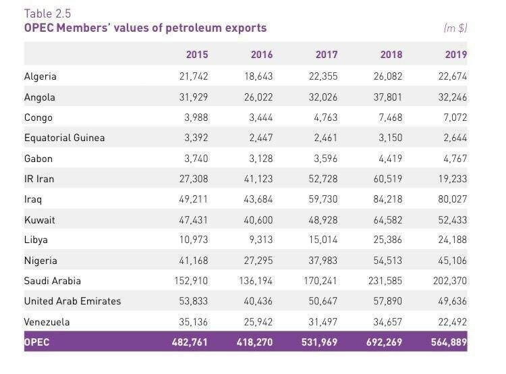Image resolution: width=506 pixels, height=374 pixels.
Task: Select Libya 2017 value 15,014
Action: pos(323,240)
